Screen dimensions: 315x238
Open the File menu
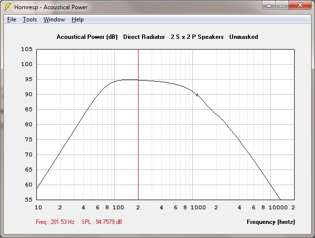pyautogui.click(x=12, y=19)
